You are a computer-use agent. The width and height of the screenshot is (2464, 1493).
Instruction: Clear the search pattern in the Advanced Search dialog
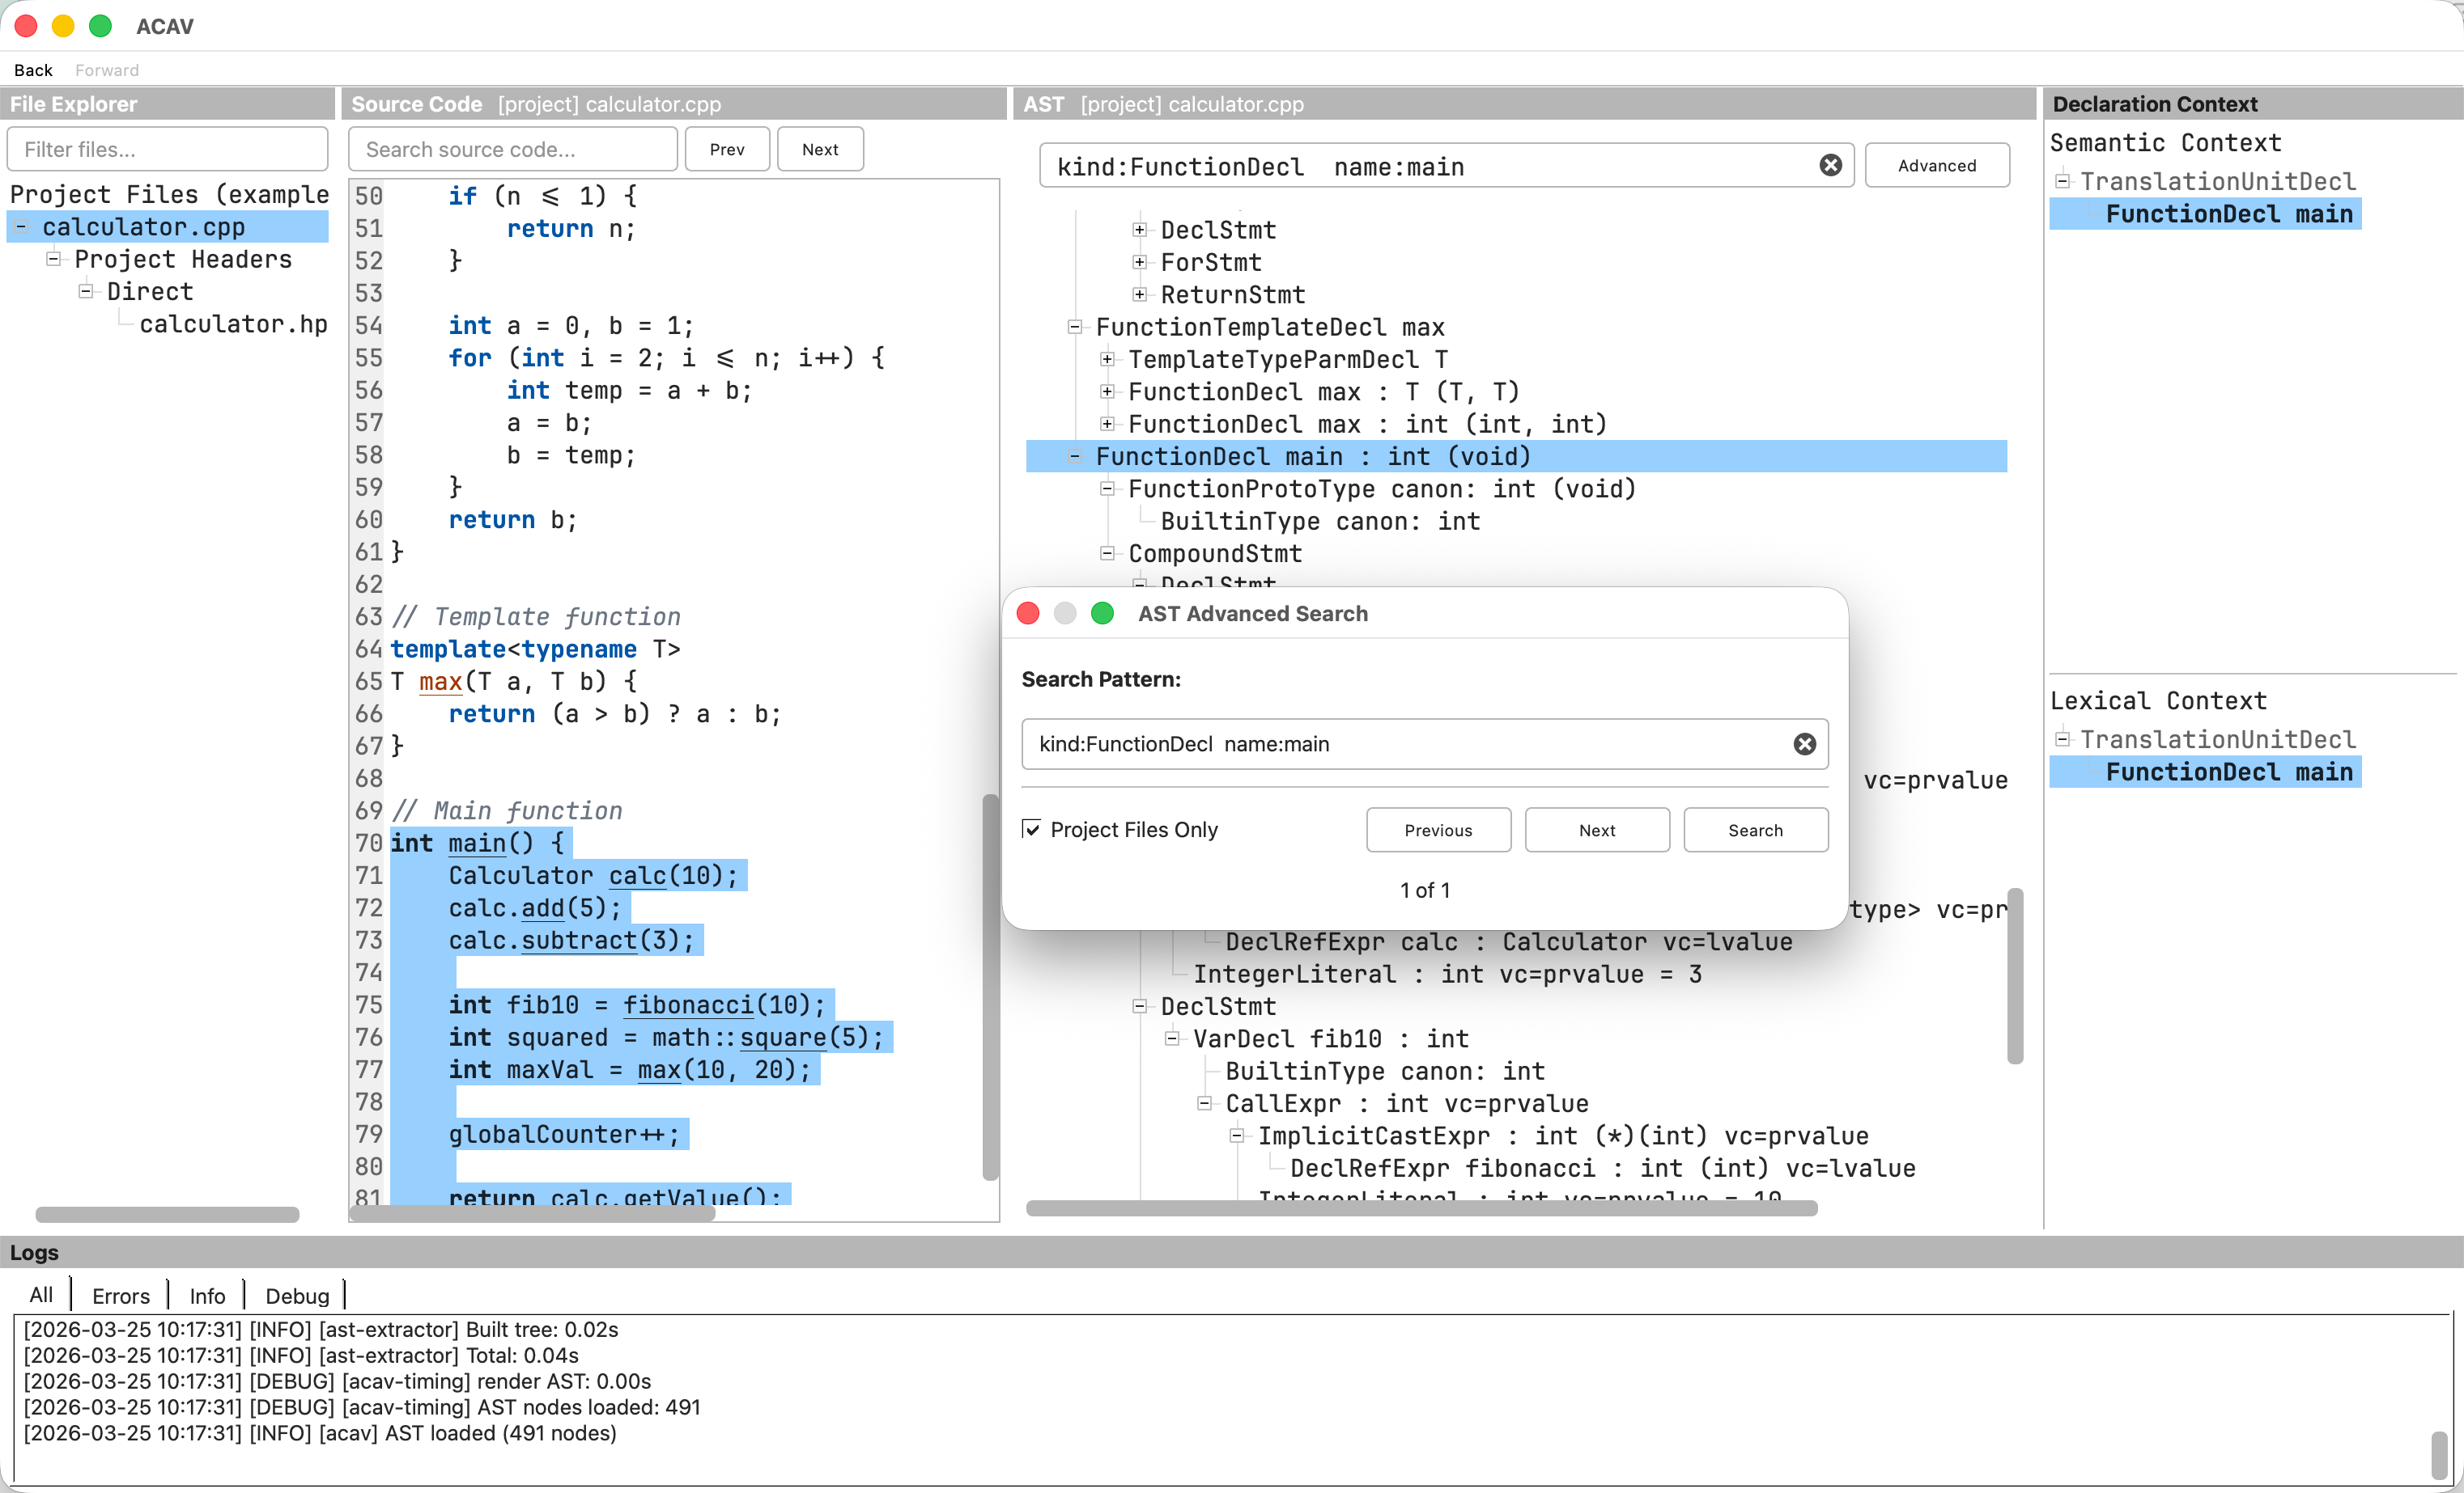1805,743
